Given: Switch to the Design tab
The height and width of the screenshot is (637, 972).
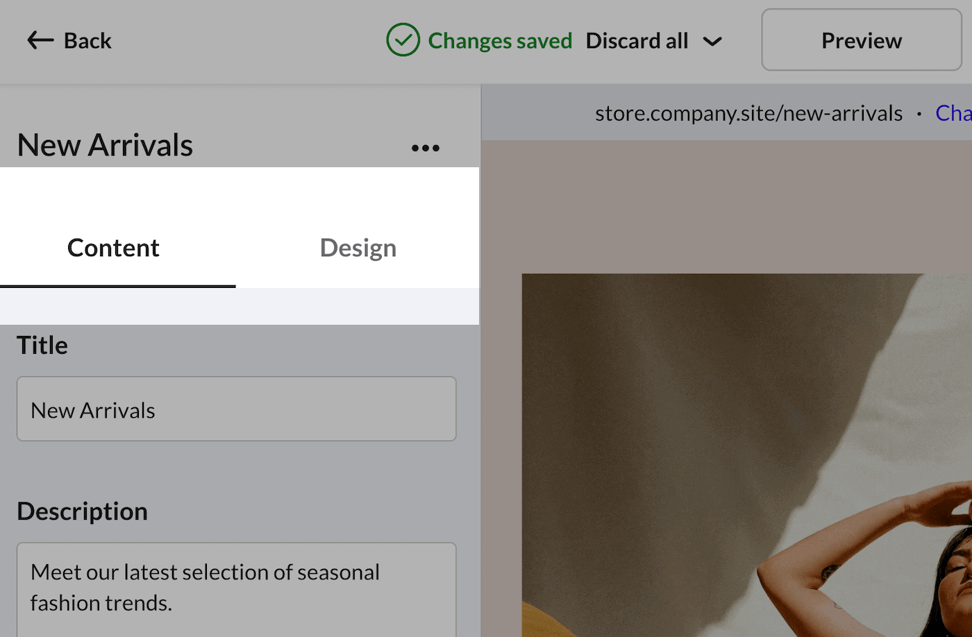Looking at the screenshot, I should click(x=358, y=247).
